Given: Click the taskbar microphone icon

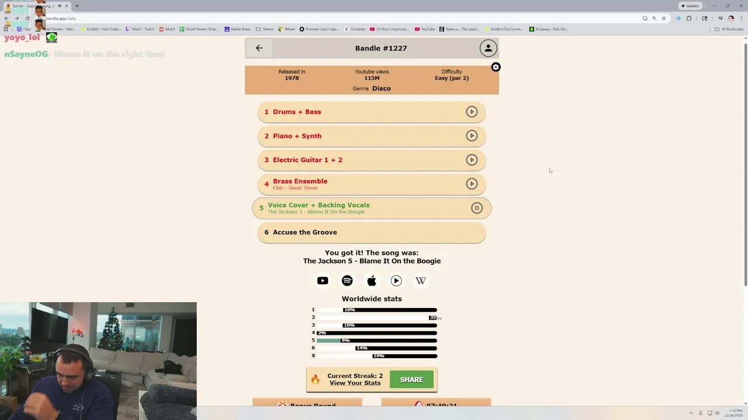Looking at the screenshot, I should [701, 413].
